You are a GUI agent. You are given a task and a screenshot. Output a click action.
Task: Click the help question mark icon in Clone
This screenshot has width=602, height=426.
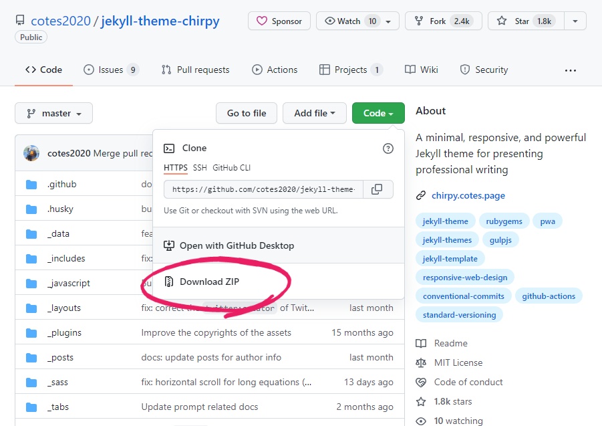click(388, 148)
